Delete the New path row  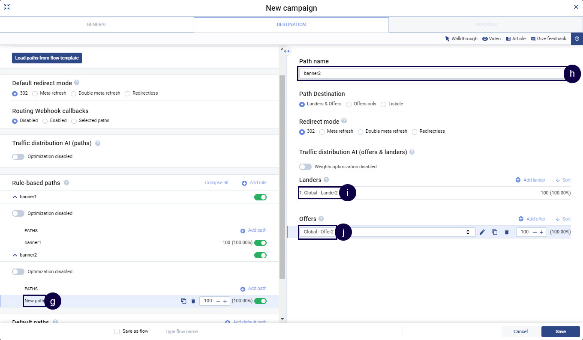click(x=193, y=301)
